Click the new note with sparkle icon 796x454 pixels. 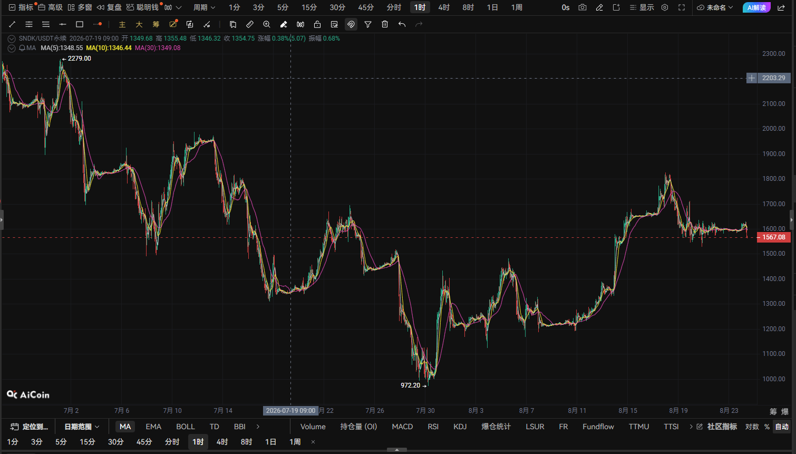(x=616, y=7)
